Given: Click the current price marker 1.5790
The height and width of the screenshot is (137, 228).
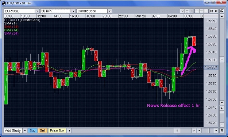Looking at the screenshot, I should (x=211, y=67).
